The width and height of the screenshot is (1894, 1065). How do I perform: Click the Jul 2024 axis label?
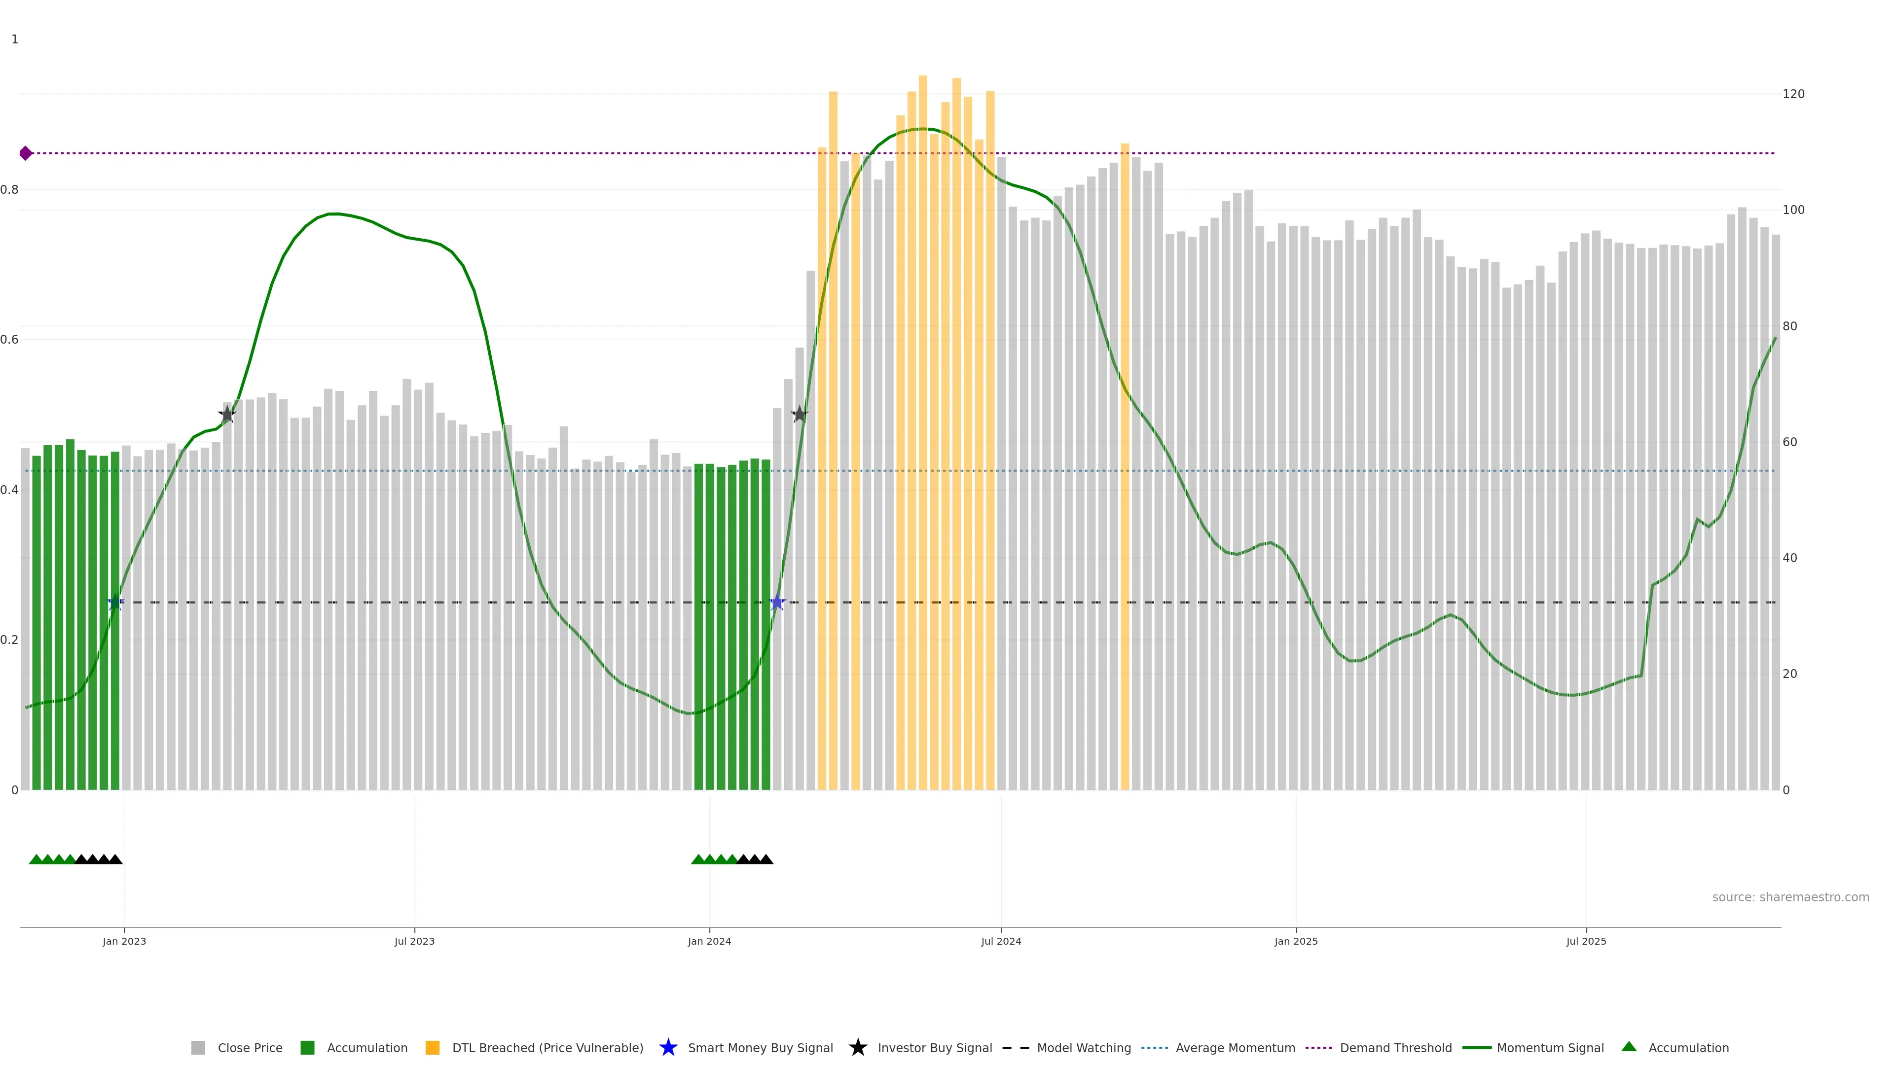tap(1001, 941)
